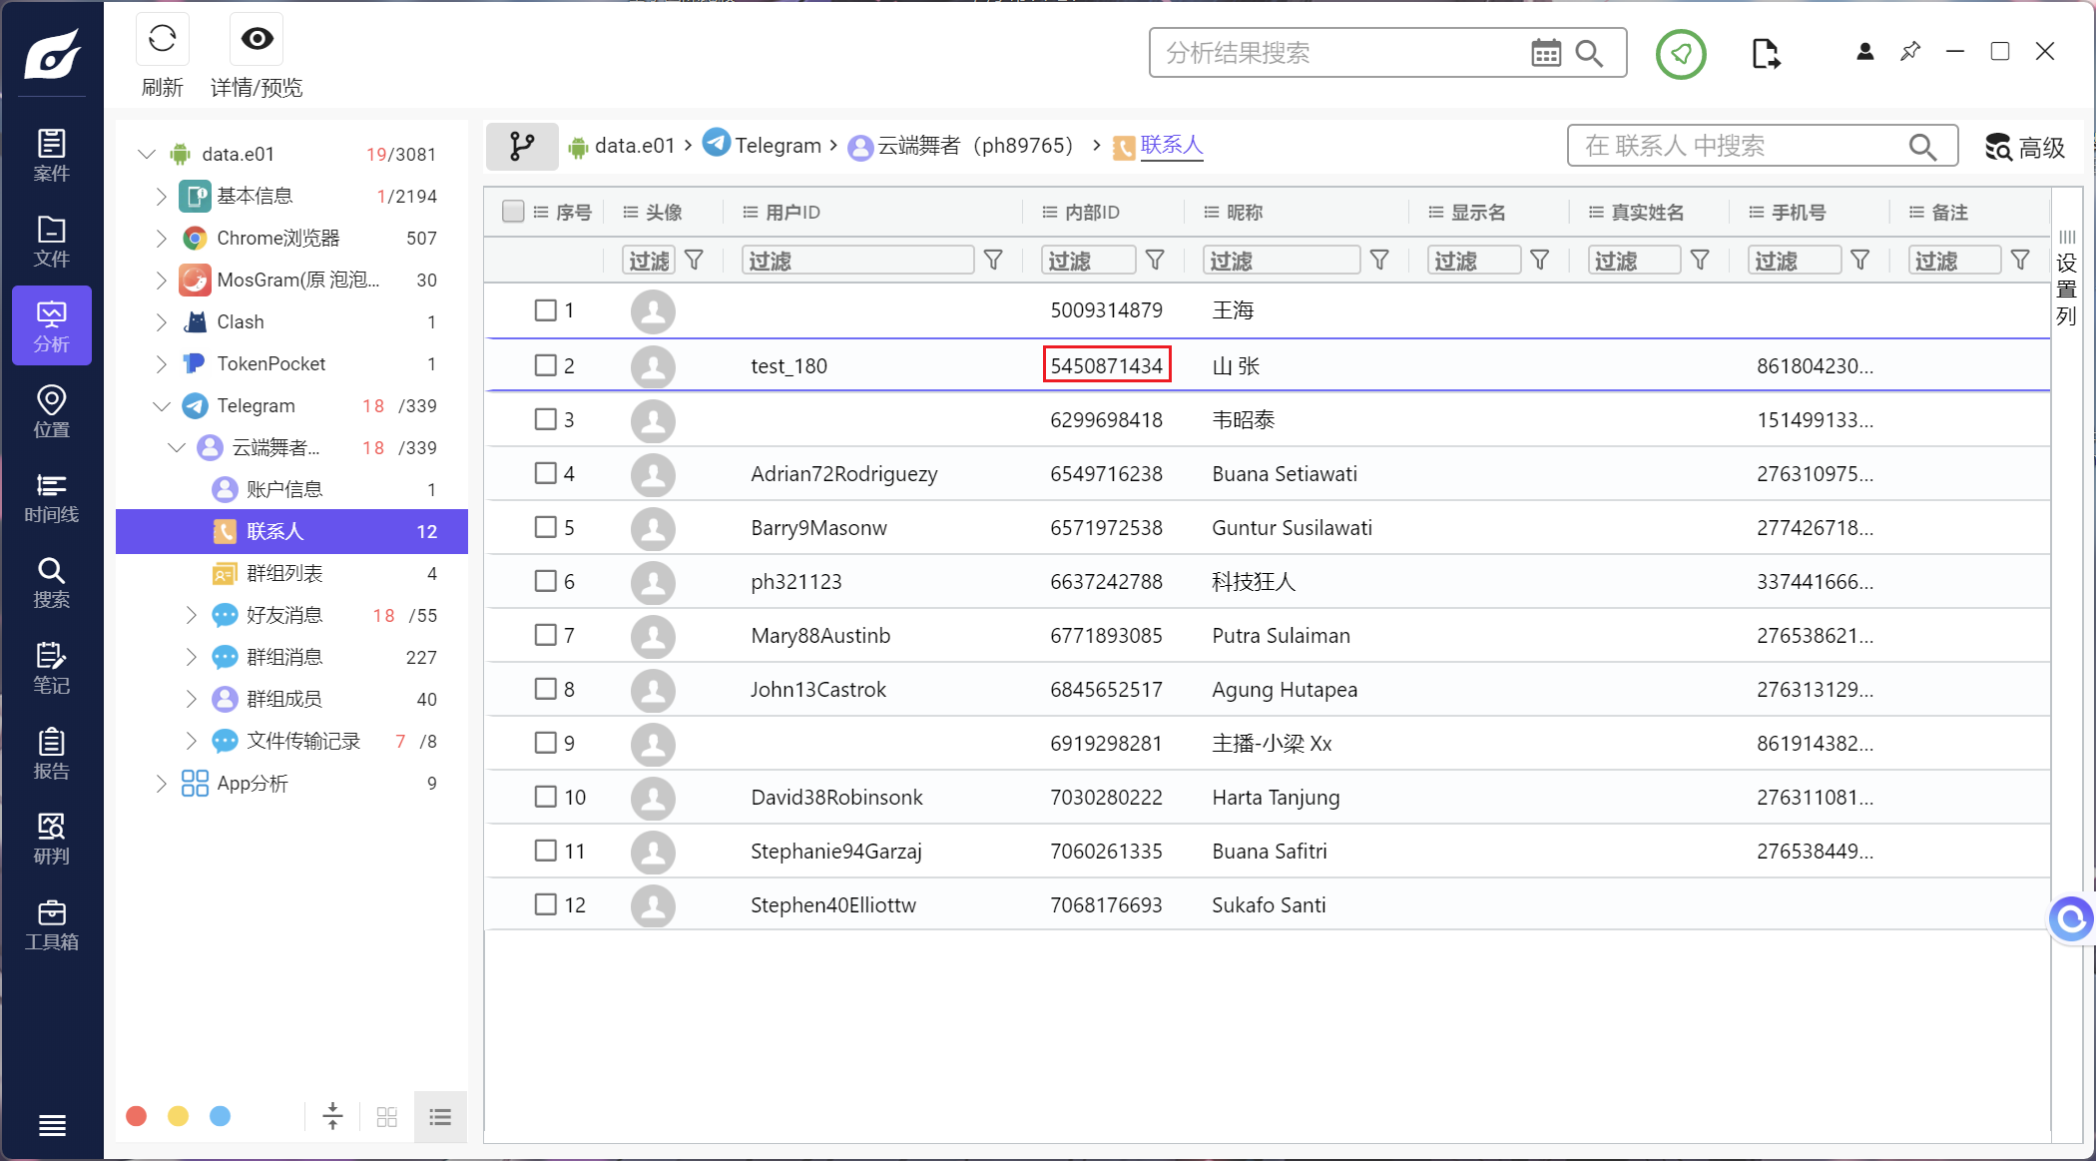The width and height of the screenshot is (2096, 1161).
Task: Check the row 2 checkbox for test_180
Action: tap(545, 365)
